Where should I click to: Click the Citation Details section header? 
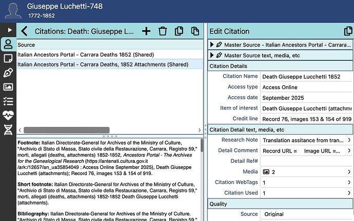click(280, 66)
